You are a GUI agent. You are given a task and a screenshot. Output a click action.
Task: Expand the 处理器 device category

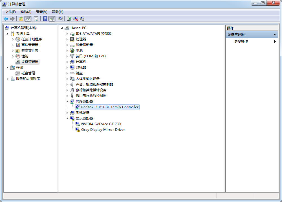(x=67, y=39)
